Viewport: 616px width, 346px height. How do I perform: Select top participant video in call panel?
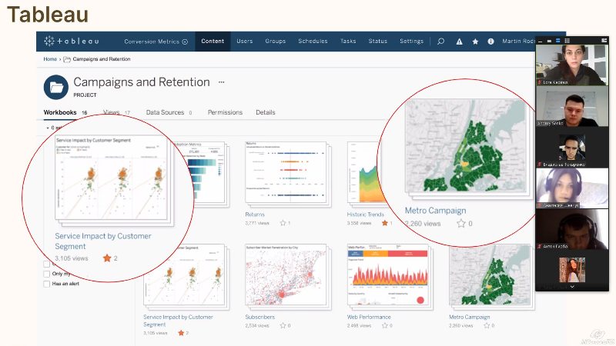coord(572,65)
